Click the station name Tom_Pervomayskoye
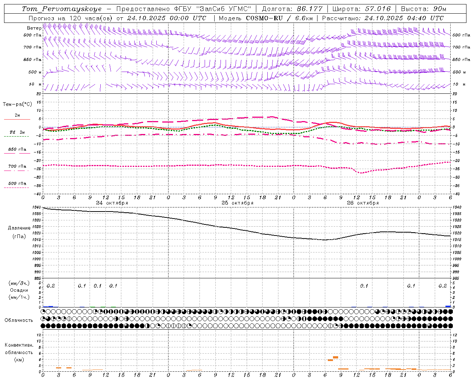Screen dimensions: 472x378 click(x=62, y=9)
